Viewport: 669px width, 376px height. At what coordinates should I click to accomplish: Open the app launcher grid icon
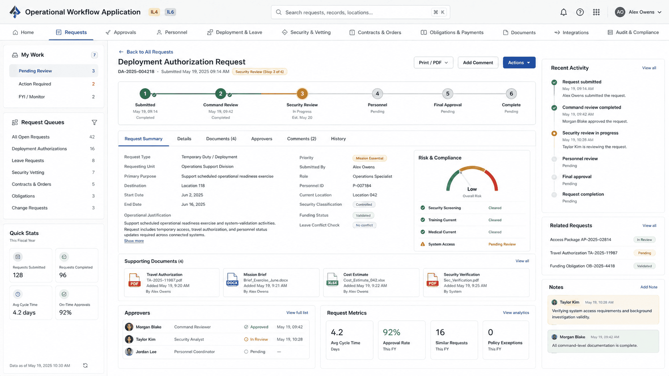tap(596, 12)
